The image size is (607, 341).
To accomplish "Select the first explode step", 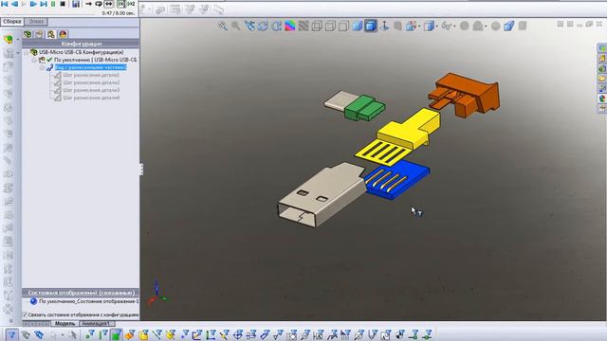I will [91, 75].
